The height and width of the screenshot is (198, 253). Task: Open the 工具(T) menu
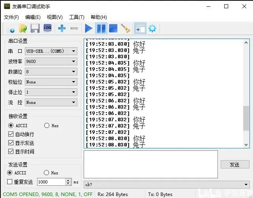click(x=77, y=17)
